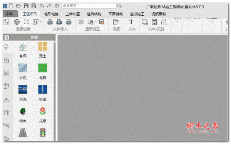Select the material pile category icon
The image size is (231, 144).
pyautogui.click(x=6, y=100)
